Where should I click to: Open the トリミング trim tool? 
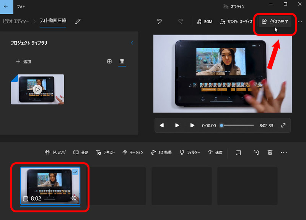point(55,152)
